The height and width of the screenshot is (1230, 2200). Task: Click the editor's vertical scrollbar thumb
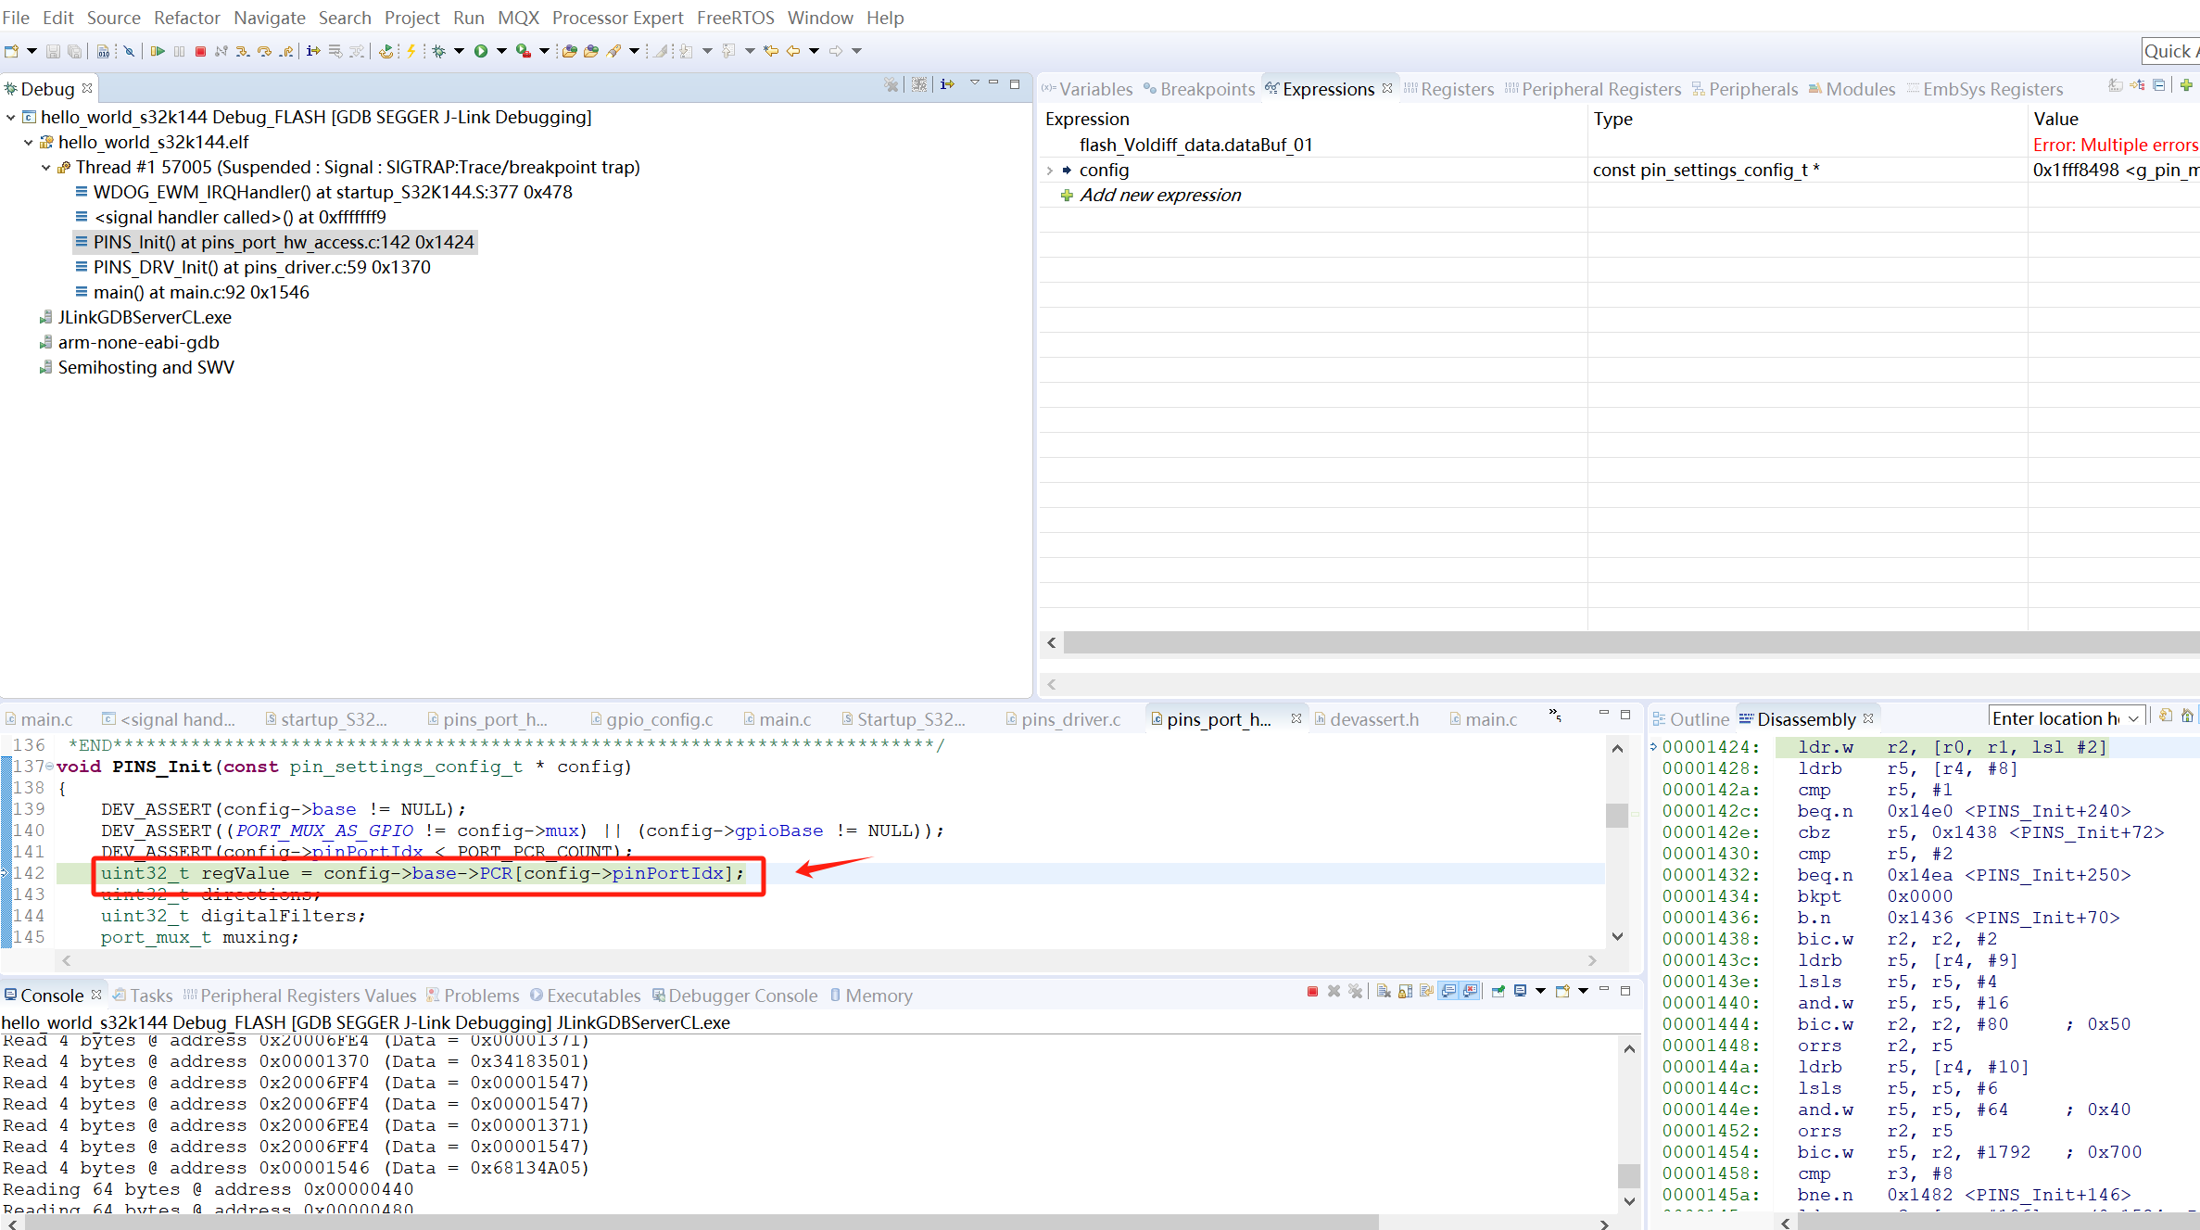1617,816
